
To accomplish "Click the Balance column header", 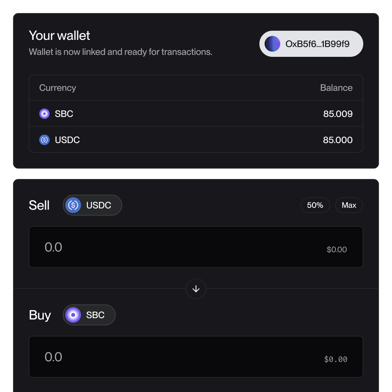I will click(x=336, y=88).
